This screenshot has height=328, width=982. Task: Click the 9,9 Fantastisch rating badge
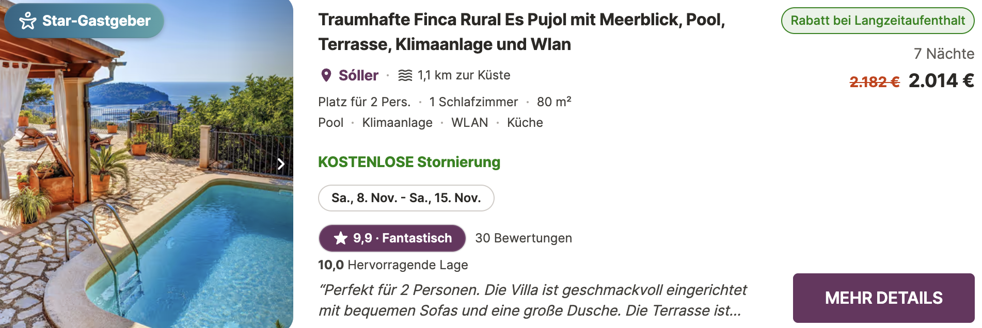392,238
